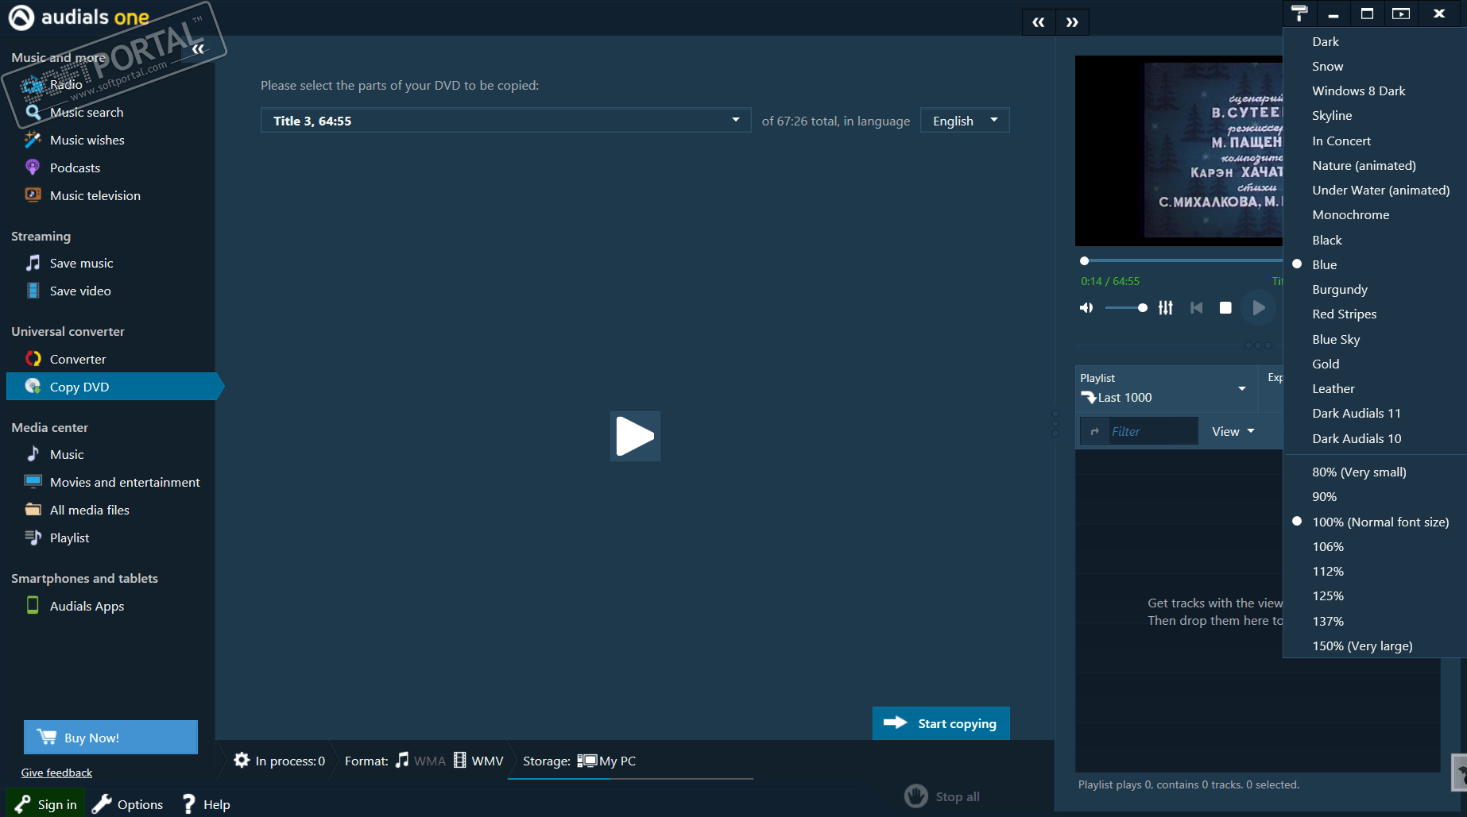The height and width of the screenshot is (817, 1467).
Task: Click the player seek progress slider handle
Action: click(1084, 260)
